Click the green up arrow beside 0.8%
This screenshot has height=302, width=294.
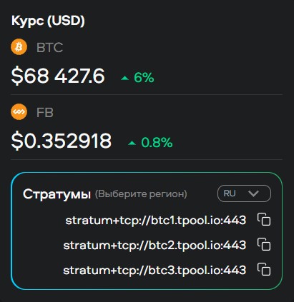pos(132,143)
